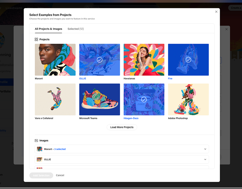Select the Adobe Photoshop project thumbnail

pyautogui.click(x=188, y=99)
